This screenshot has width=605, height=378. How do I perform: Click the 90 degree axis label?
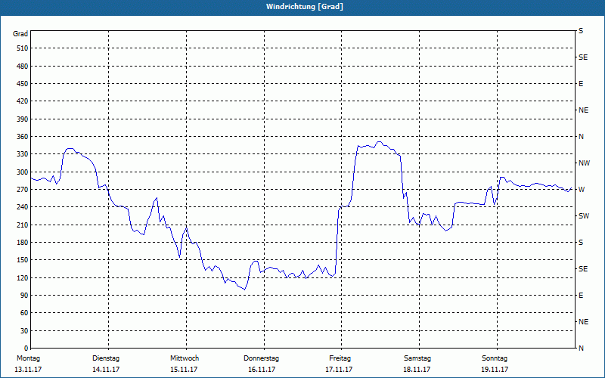[x=24, y=296]
